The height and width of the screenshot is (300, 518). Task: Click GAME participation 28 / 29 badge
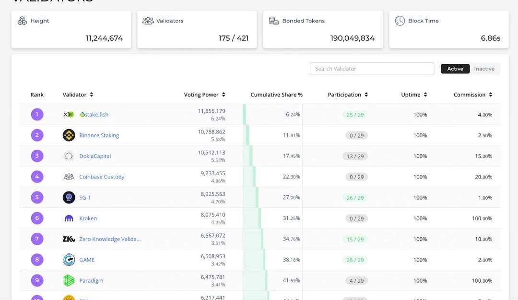[355, 260]
